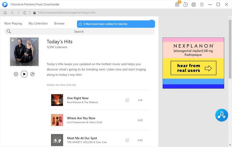The image size is (232, 147).
Task: Open the download history clock icon
Action: coord(185,5)
